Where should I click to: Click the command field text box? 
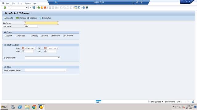[17, 8]
